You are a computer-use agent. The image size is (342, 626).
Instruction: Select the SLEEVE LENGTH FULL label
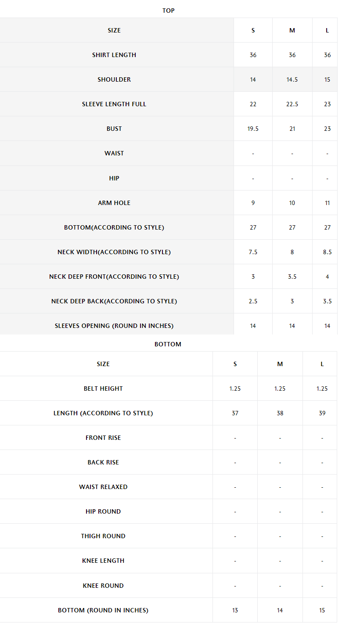(114, 104)
